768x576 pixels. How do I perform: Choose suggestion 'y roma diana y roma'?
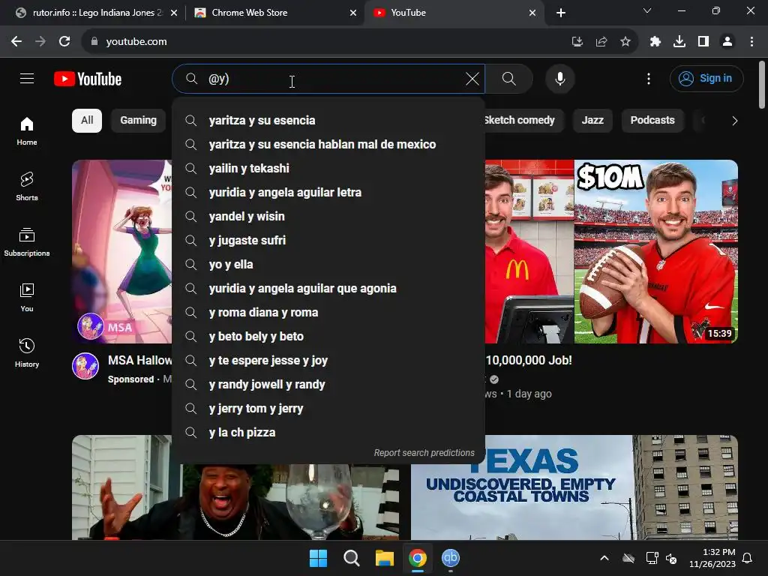328,313
